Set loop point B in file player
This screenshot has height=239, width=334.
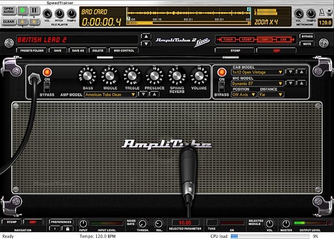click(34, 22)
